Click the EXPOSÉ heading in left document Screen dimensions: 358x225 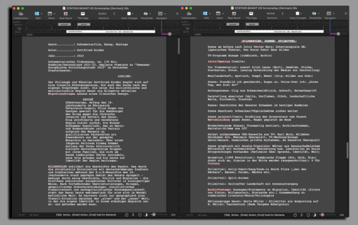(x=88, y=100)
